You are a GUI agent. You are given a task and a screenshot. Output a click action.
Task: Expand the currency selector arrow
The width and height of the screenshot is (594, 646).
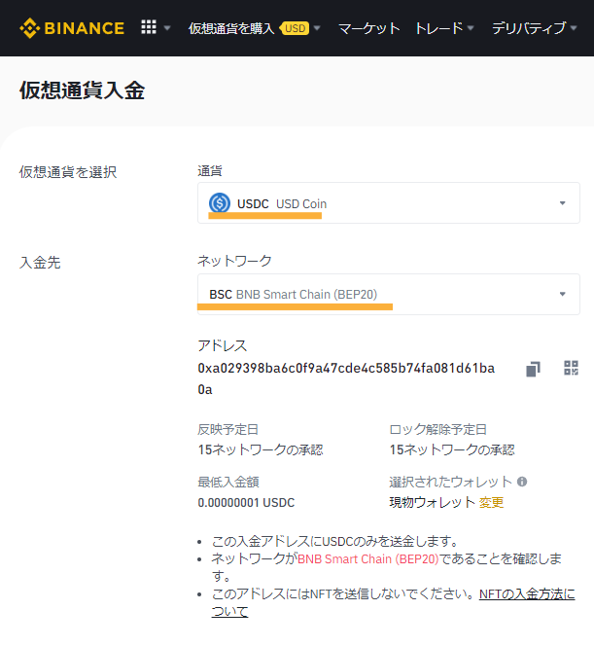562,203
